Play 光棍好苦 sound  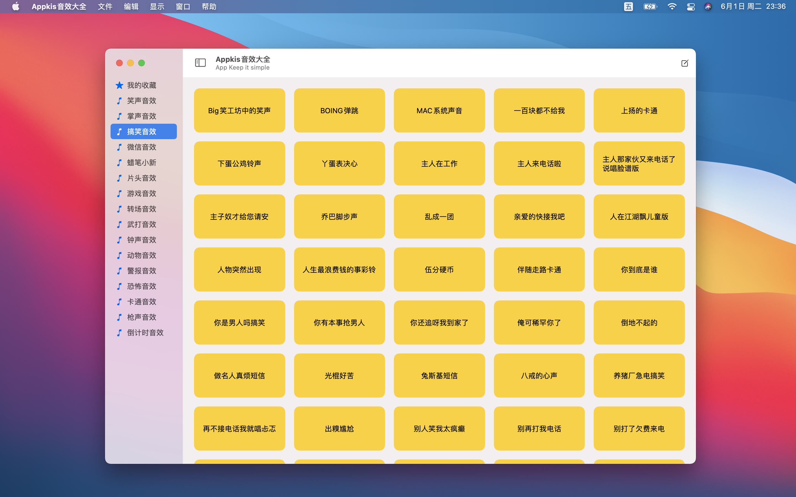pos(339,376)
